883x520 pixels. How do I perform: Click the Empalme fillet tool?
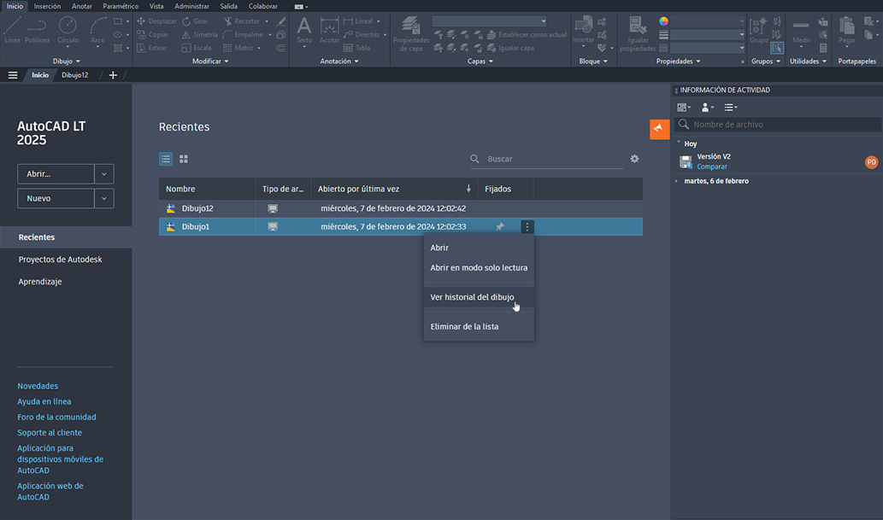pyautogui.click(x=243, y=35)
